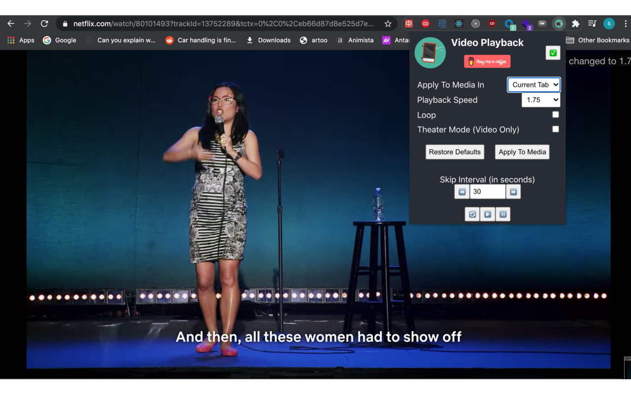Skip forward using the fast-forward button

pos(513,192)
